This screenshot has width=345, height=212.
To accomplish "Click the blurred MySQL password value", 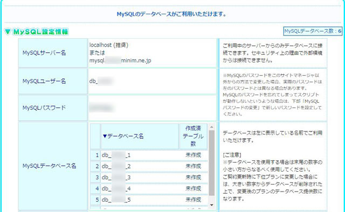I will coord(101,108).
